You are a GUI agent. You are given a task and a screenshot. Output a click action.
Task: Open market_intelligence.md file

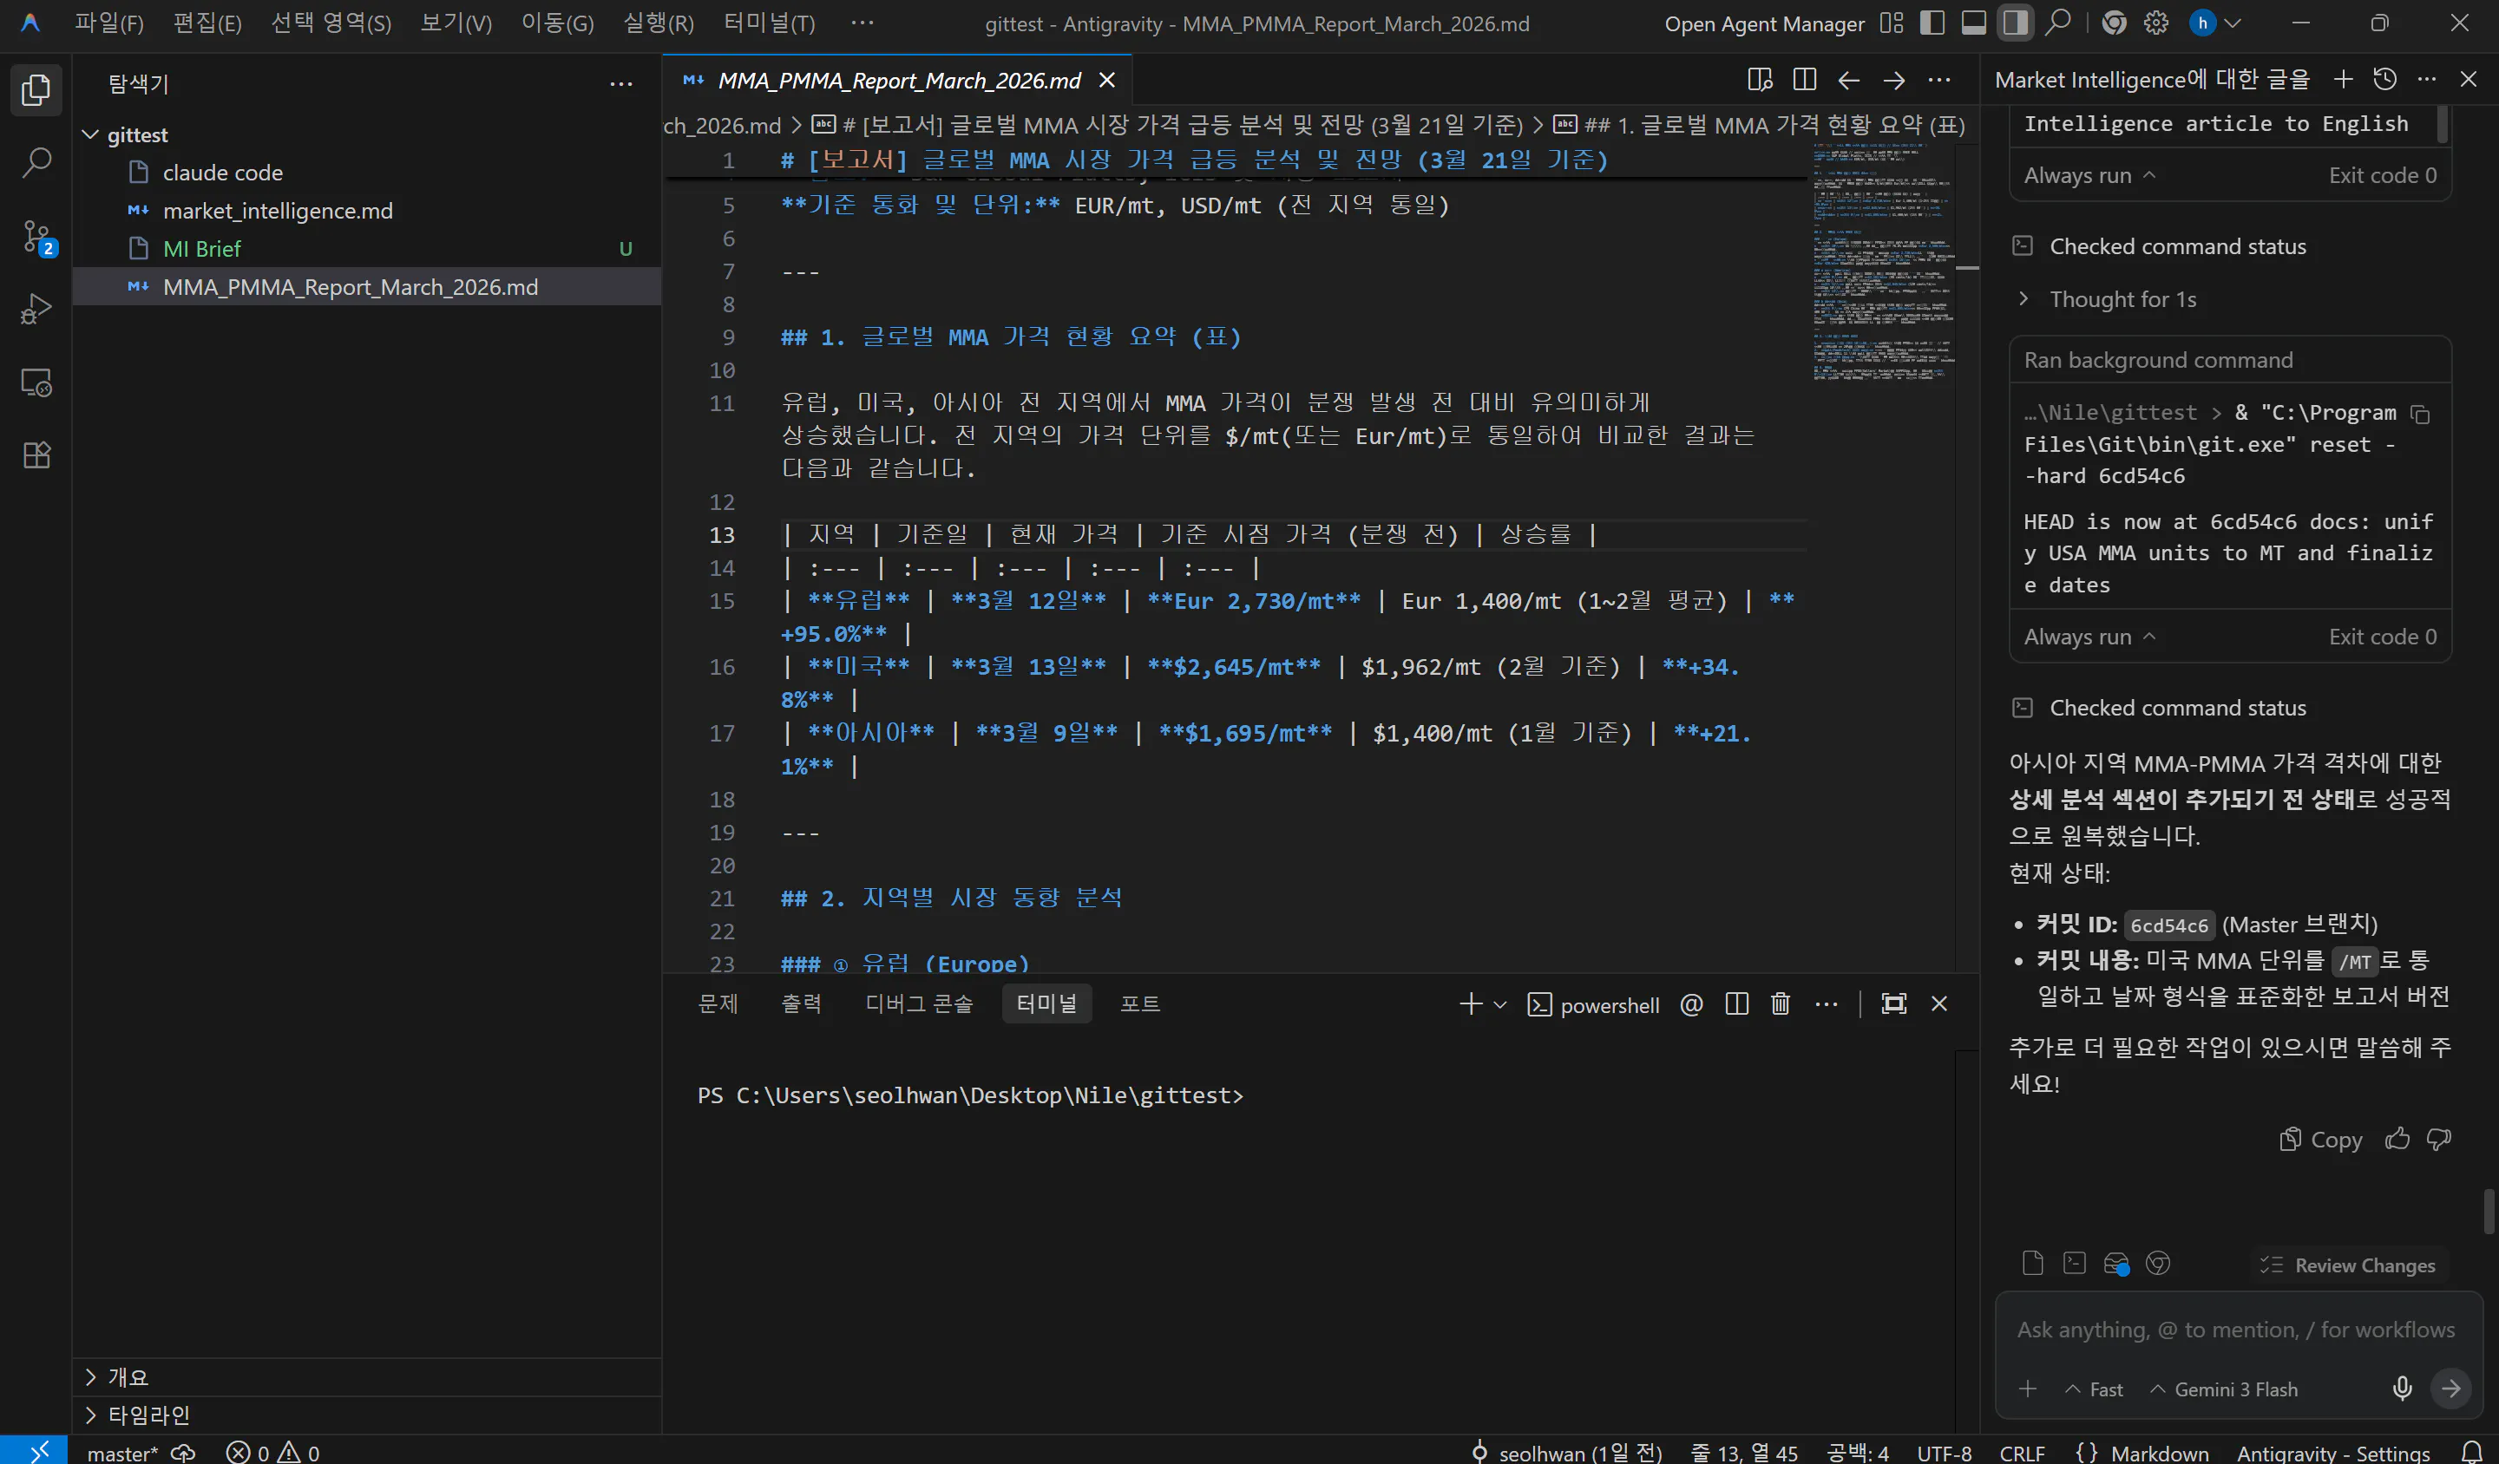367,211
